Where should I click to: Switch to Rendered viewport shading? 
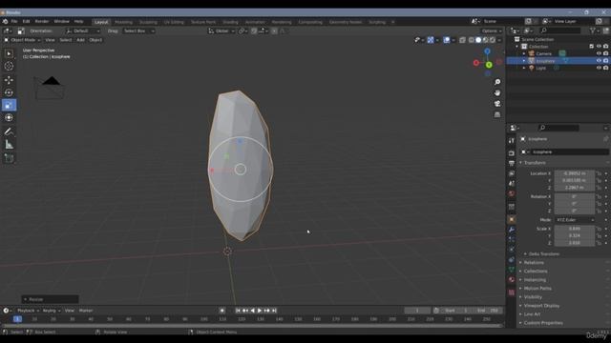pyautogui.click(x=493, y=40)
